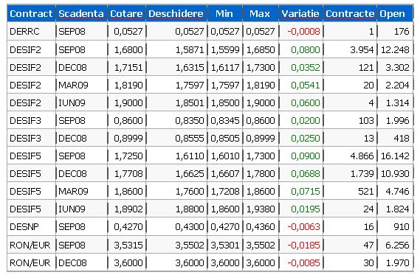Screen dimensions: 420x275
Task: Select open positions value 2.204
Action: tap(397, 85)
